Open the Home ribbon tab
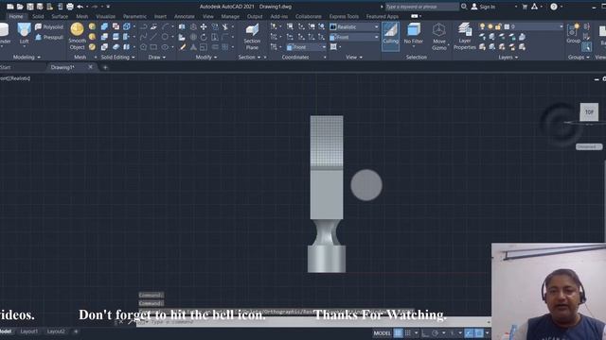 tap(16, 17)
